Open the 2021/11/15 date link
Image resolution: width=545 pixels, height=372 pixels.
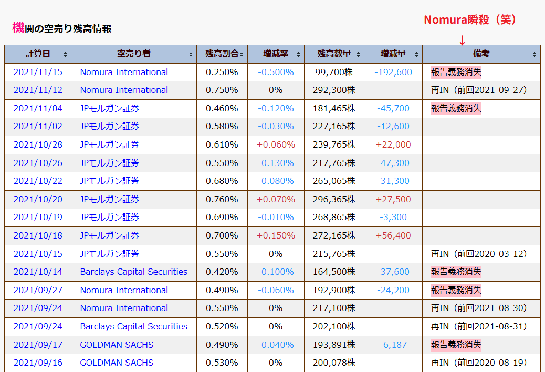point(38,72)
